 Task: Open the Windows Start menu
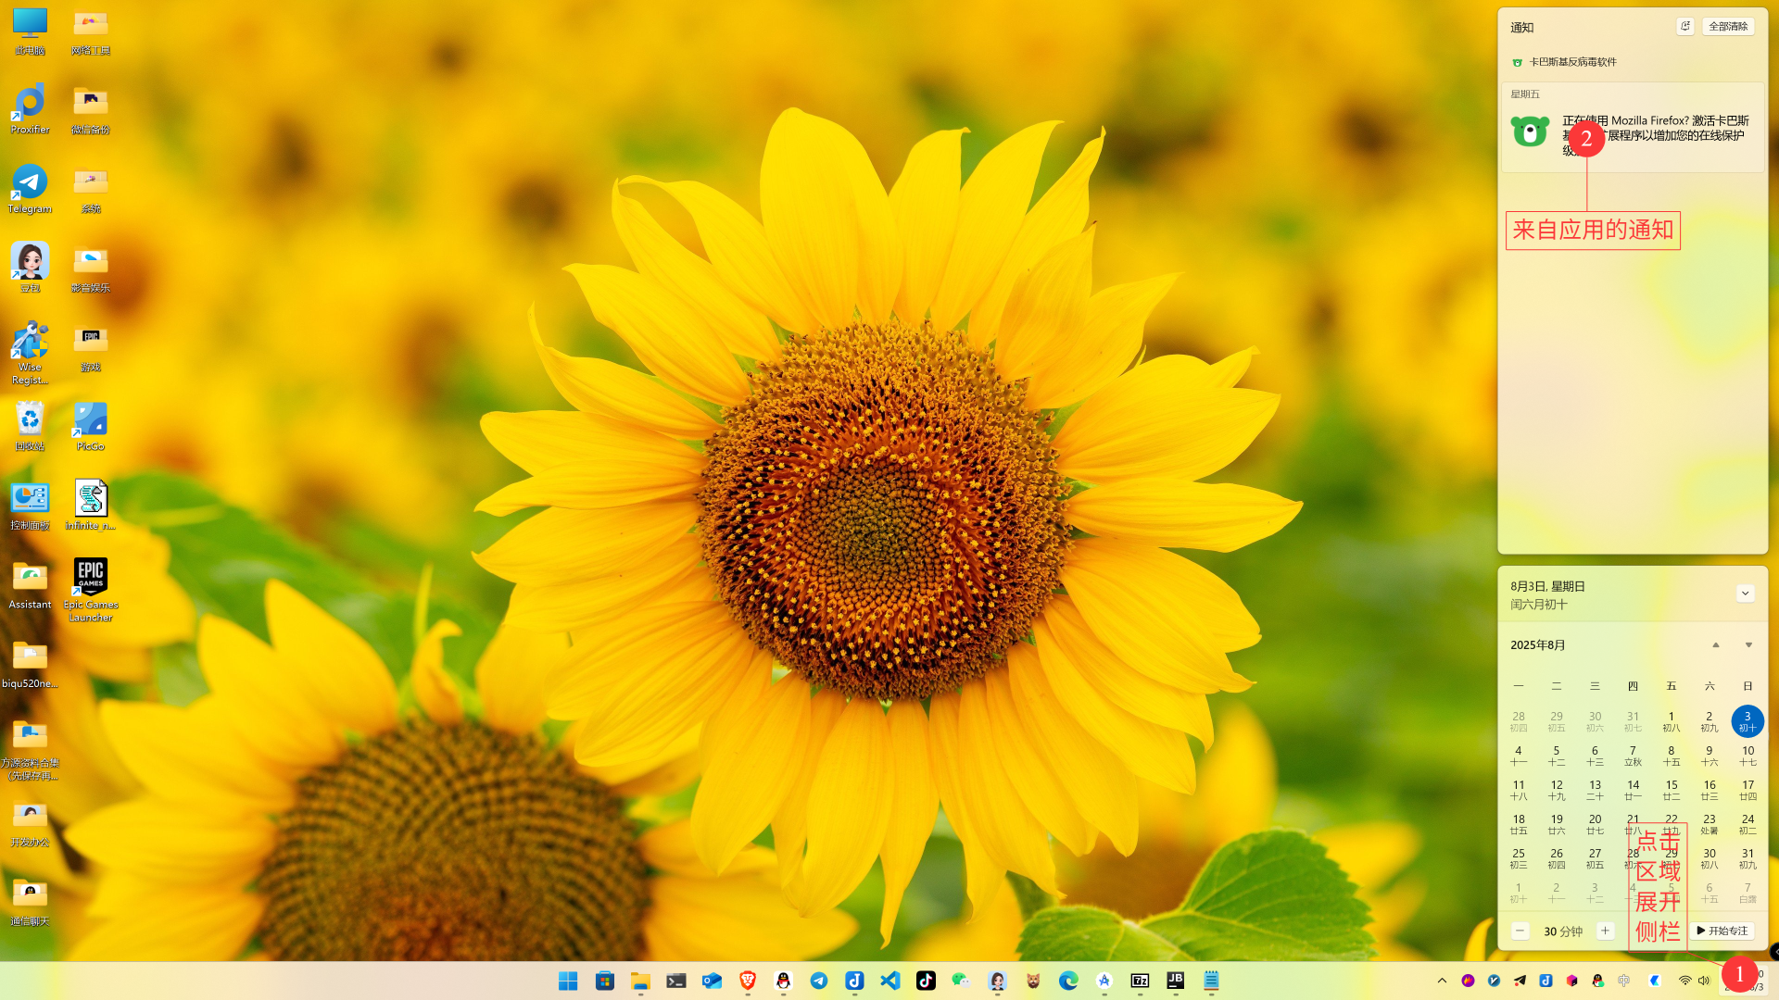[x=568, y=981]
